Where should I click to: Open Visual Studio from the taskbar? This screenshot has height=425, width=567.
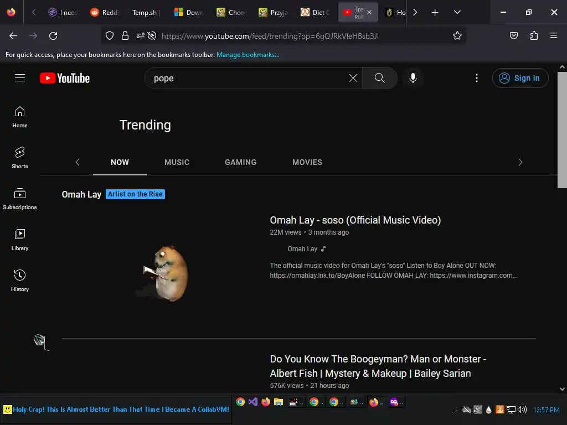click(x=252, y=402)
